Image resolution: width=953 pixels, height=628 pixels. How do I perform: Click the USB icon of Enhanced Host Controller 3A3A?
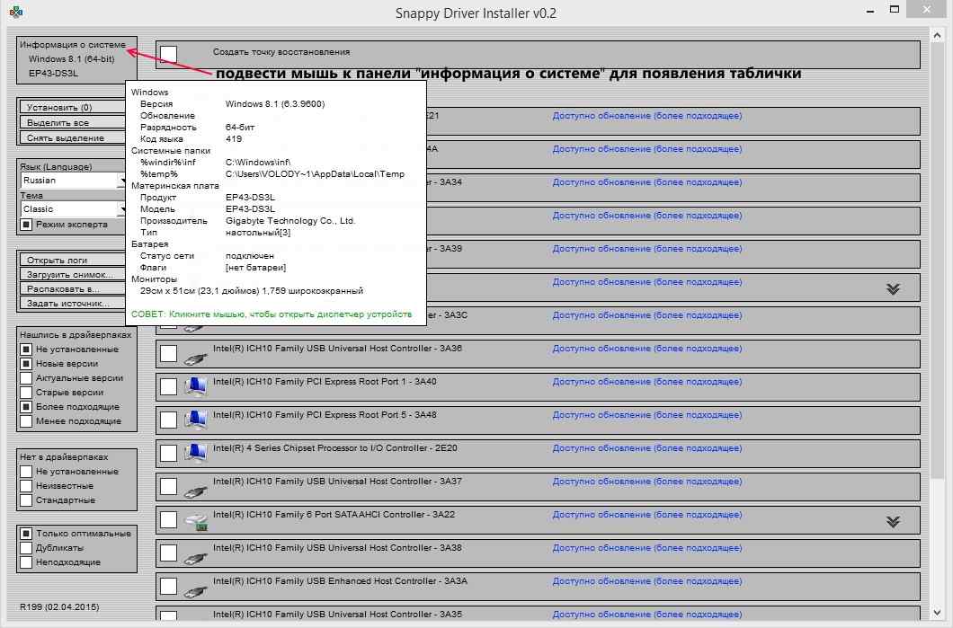click(194, 590)
